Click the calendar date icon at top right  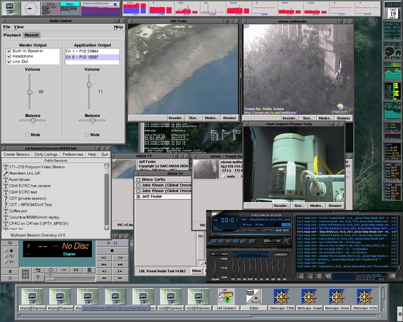(x=392, y=13)
